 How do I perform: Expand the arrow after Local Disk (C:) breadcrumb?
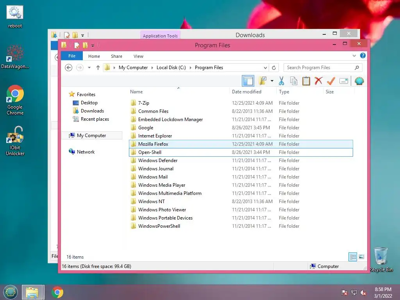(x=190, y=68)
